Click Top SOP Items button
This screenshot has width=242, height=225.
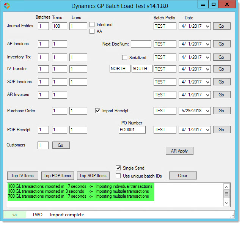[93, 176]
